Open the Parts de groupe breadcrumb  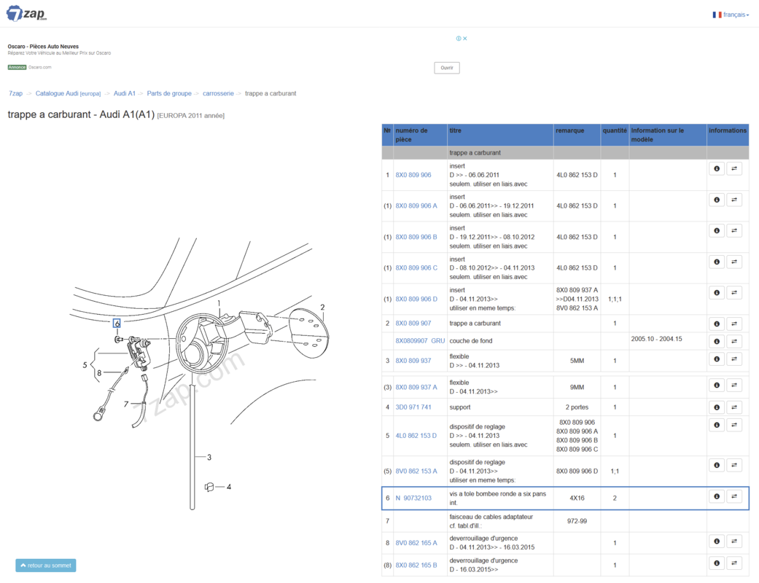(169, 93)
